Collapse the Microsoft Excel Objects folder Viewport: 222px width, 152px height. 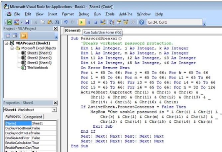click(x=12, y=48)
